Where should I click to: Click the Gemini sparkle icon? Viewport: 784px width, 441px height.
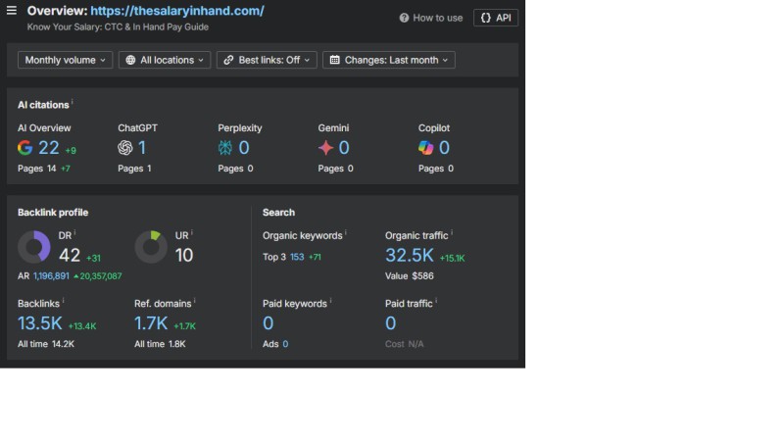325,148
